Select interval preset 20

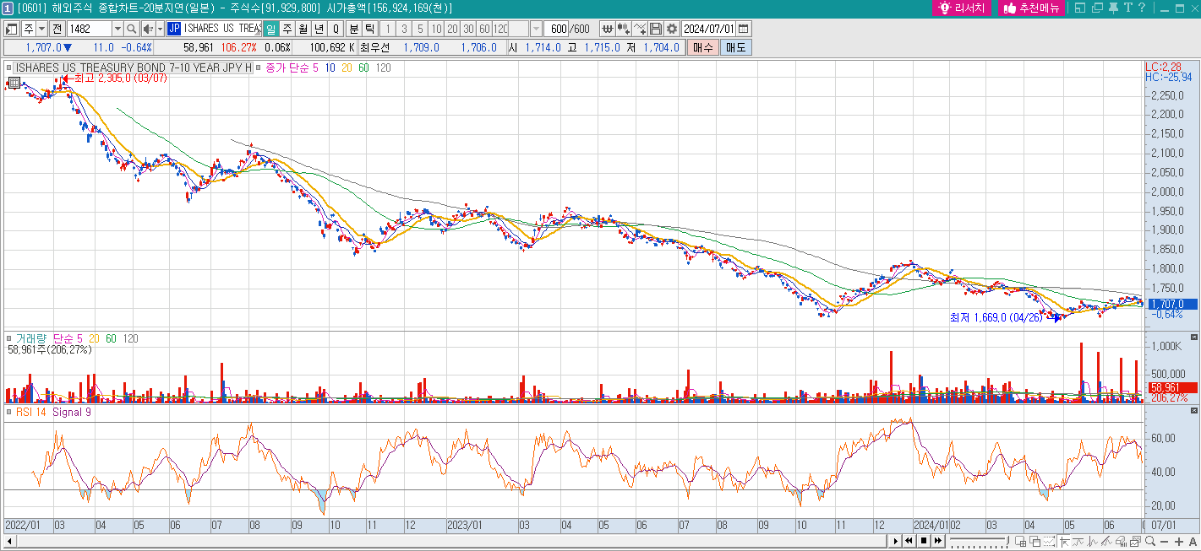point(452,29)
